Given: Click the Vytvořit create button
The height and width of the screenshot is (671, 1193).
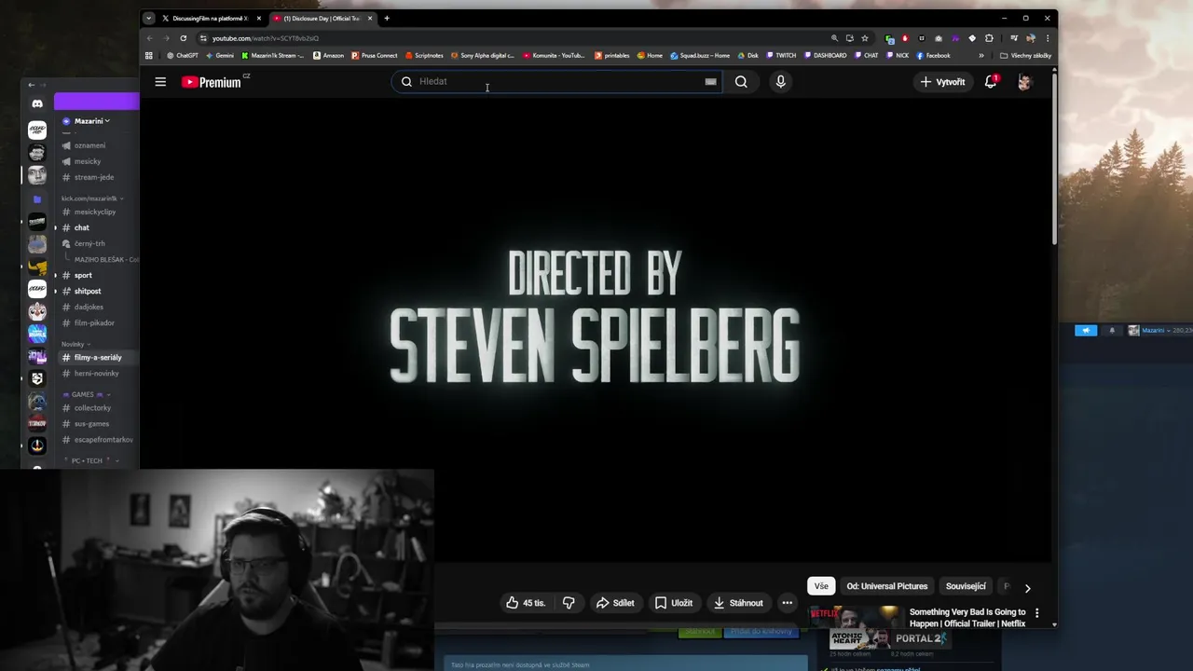Looking at the screenshot, I should click(942, 82).
